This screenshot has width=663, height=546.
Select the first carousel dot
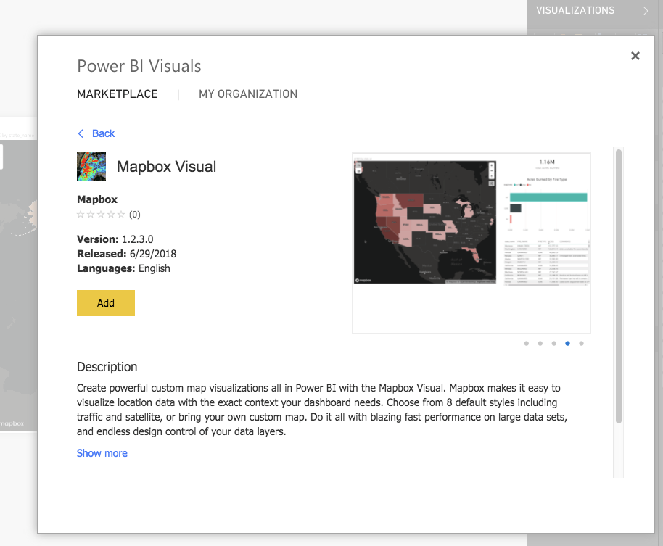click(x=527, y=344)
